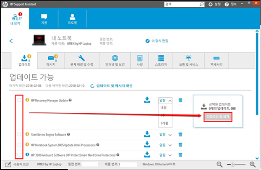261x170 pixels.
Task: Switch to the 액세서리 tab
Action: click(217, 61)
